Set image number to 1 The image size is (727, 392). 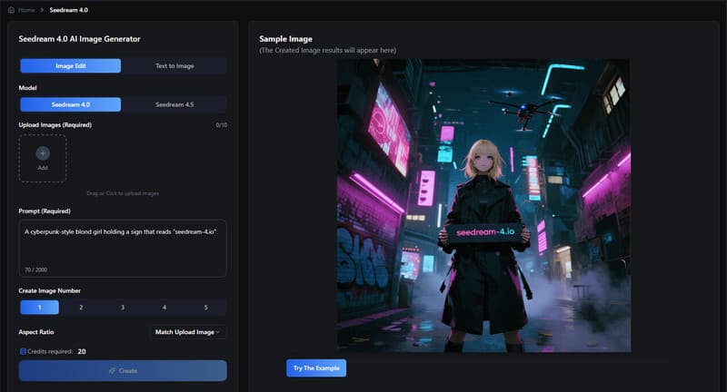click(39, 308)
